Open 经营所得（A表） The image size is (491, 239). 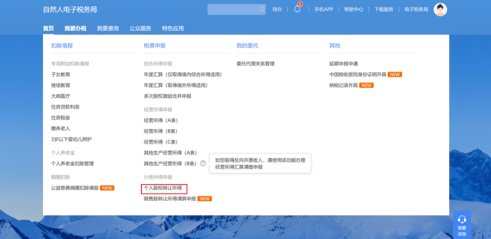pos(161,120)
